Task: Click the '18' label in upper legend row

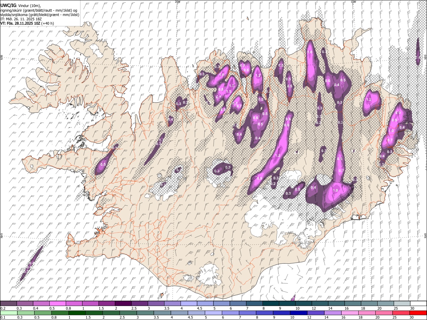Action: click(363, 308)
